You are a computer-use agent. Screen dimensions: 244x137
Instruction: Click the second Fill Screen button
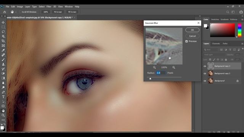[x=72, y=12]
